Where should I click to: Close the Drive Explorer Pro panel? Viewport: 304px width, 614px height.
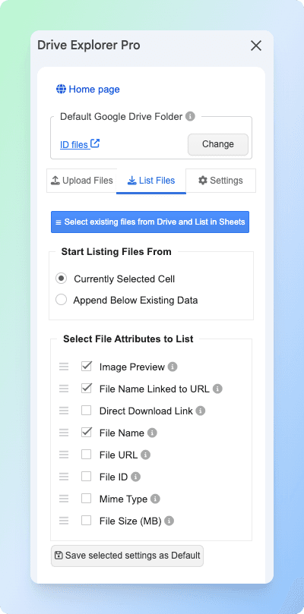click(256, 46)
